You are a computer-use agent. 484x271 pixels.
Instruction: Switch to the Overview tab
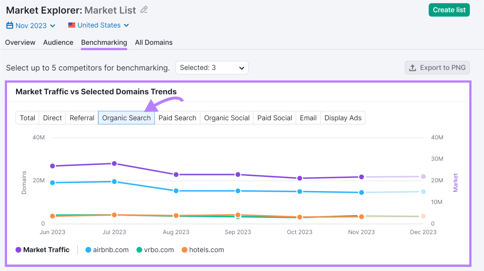pos(20,42)
